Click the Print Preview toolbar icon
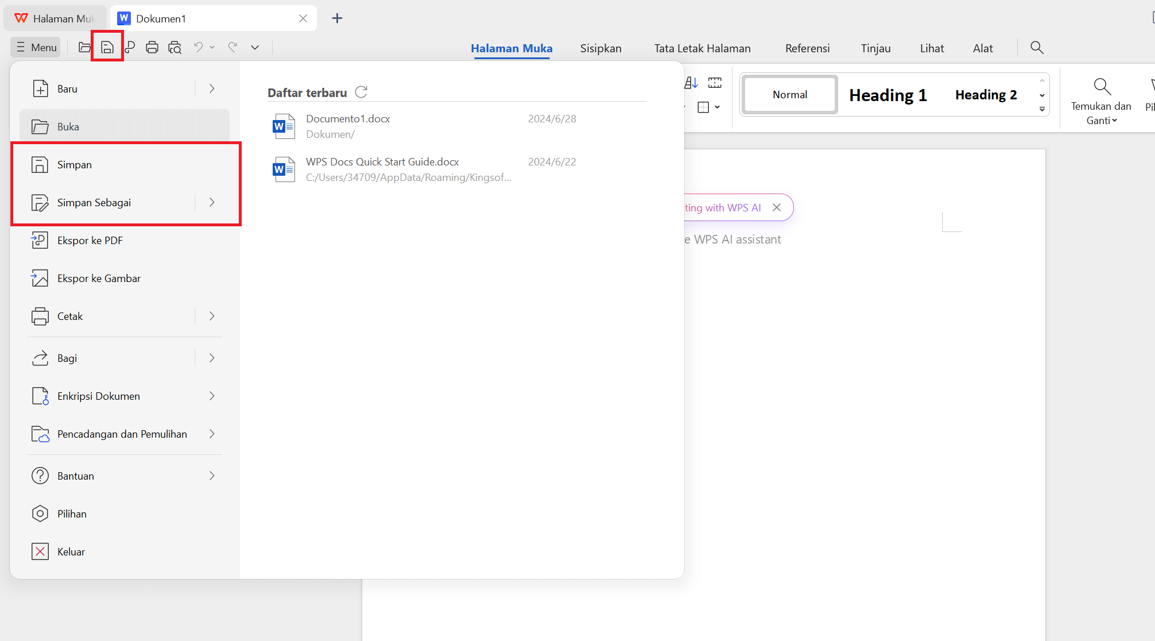1155x641 pixels. pos(175,47)
